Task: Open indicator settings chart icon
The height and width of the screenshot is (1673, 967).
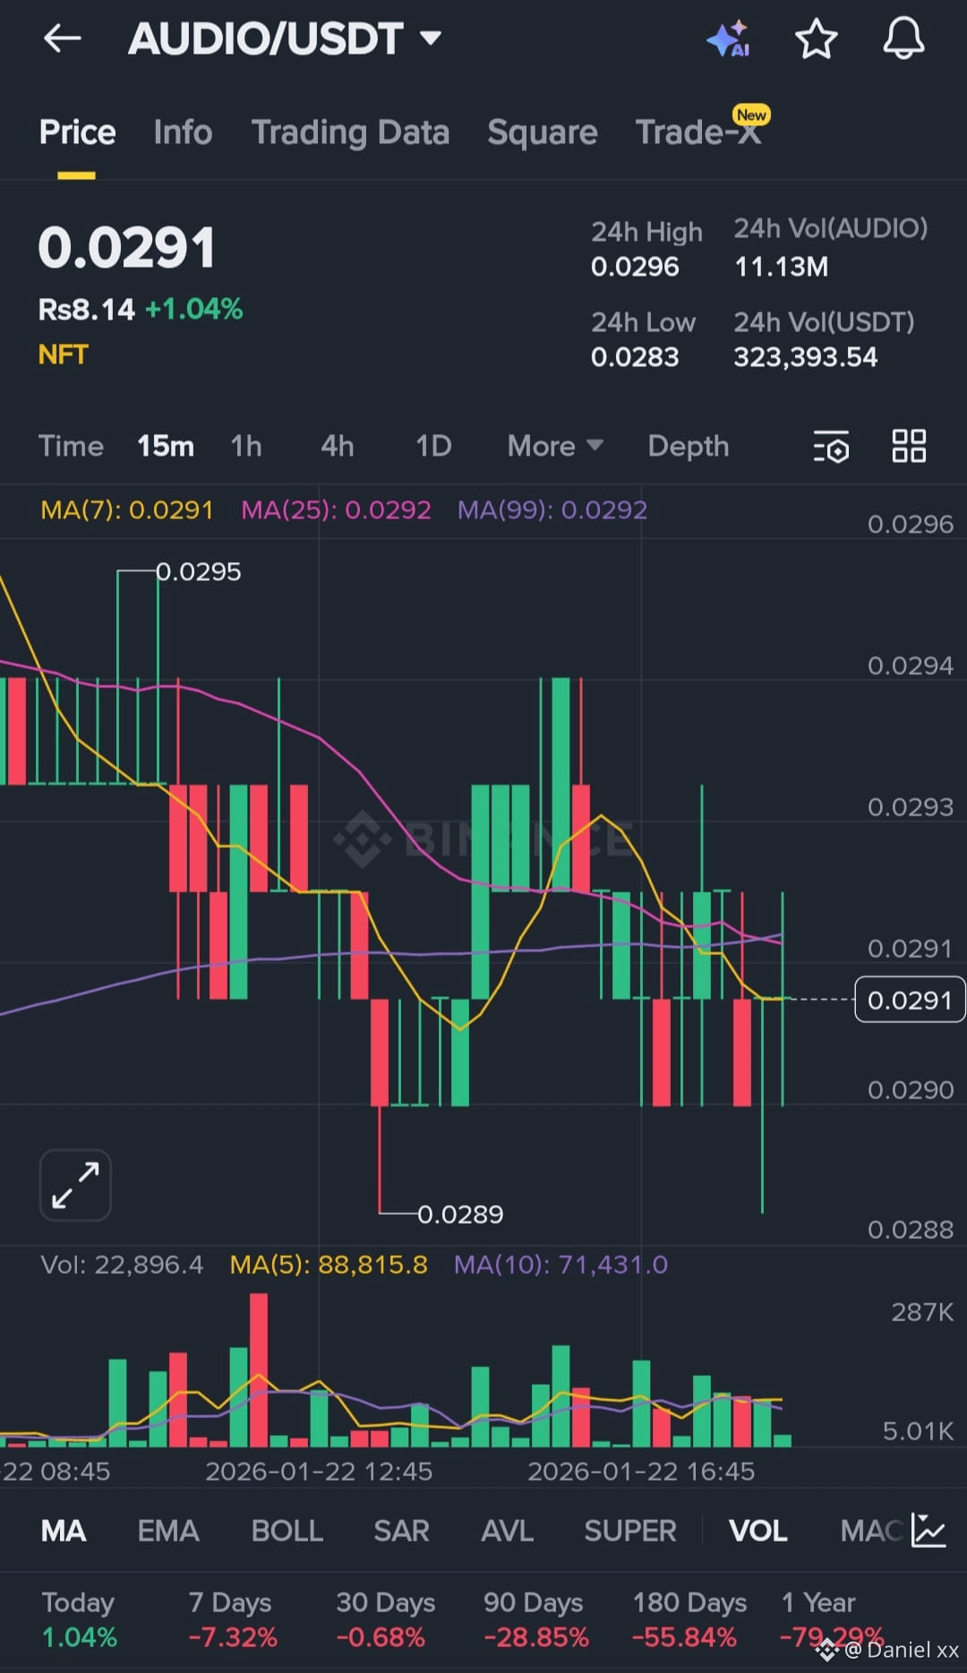Action: [928, 1530]
